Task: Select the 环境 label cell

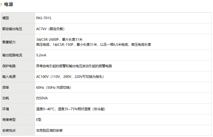Action: point(18,109)
